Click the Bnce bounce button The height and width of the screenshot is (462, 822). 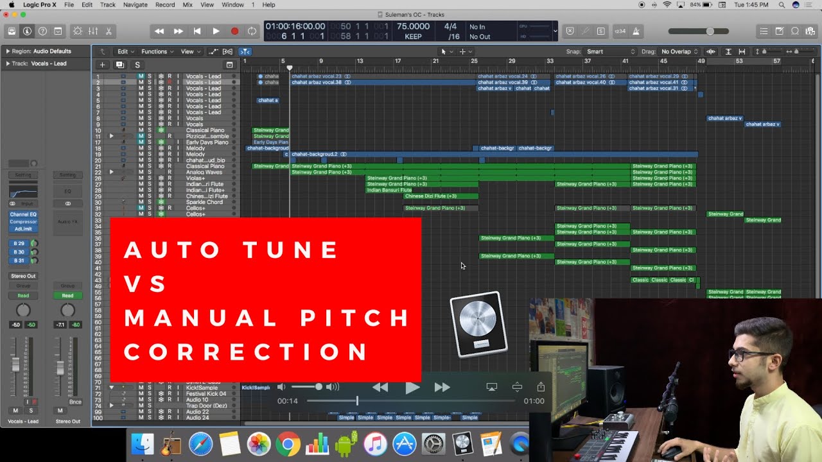coord(75,402)
